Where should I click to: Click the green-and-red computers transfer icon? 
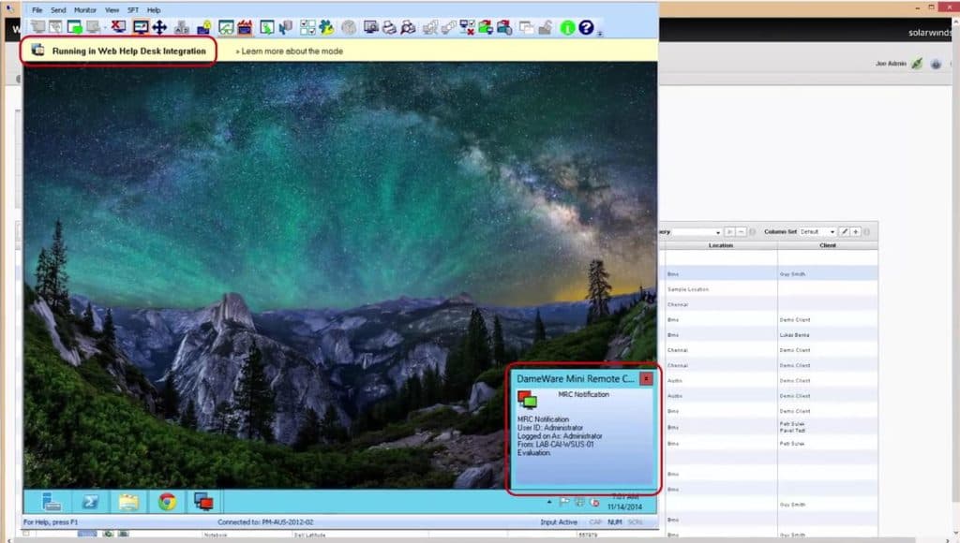487,27
